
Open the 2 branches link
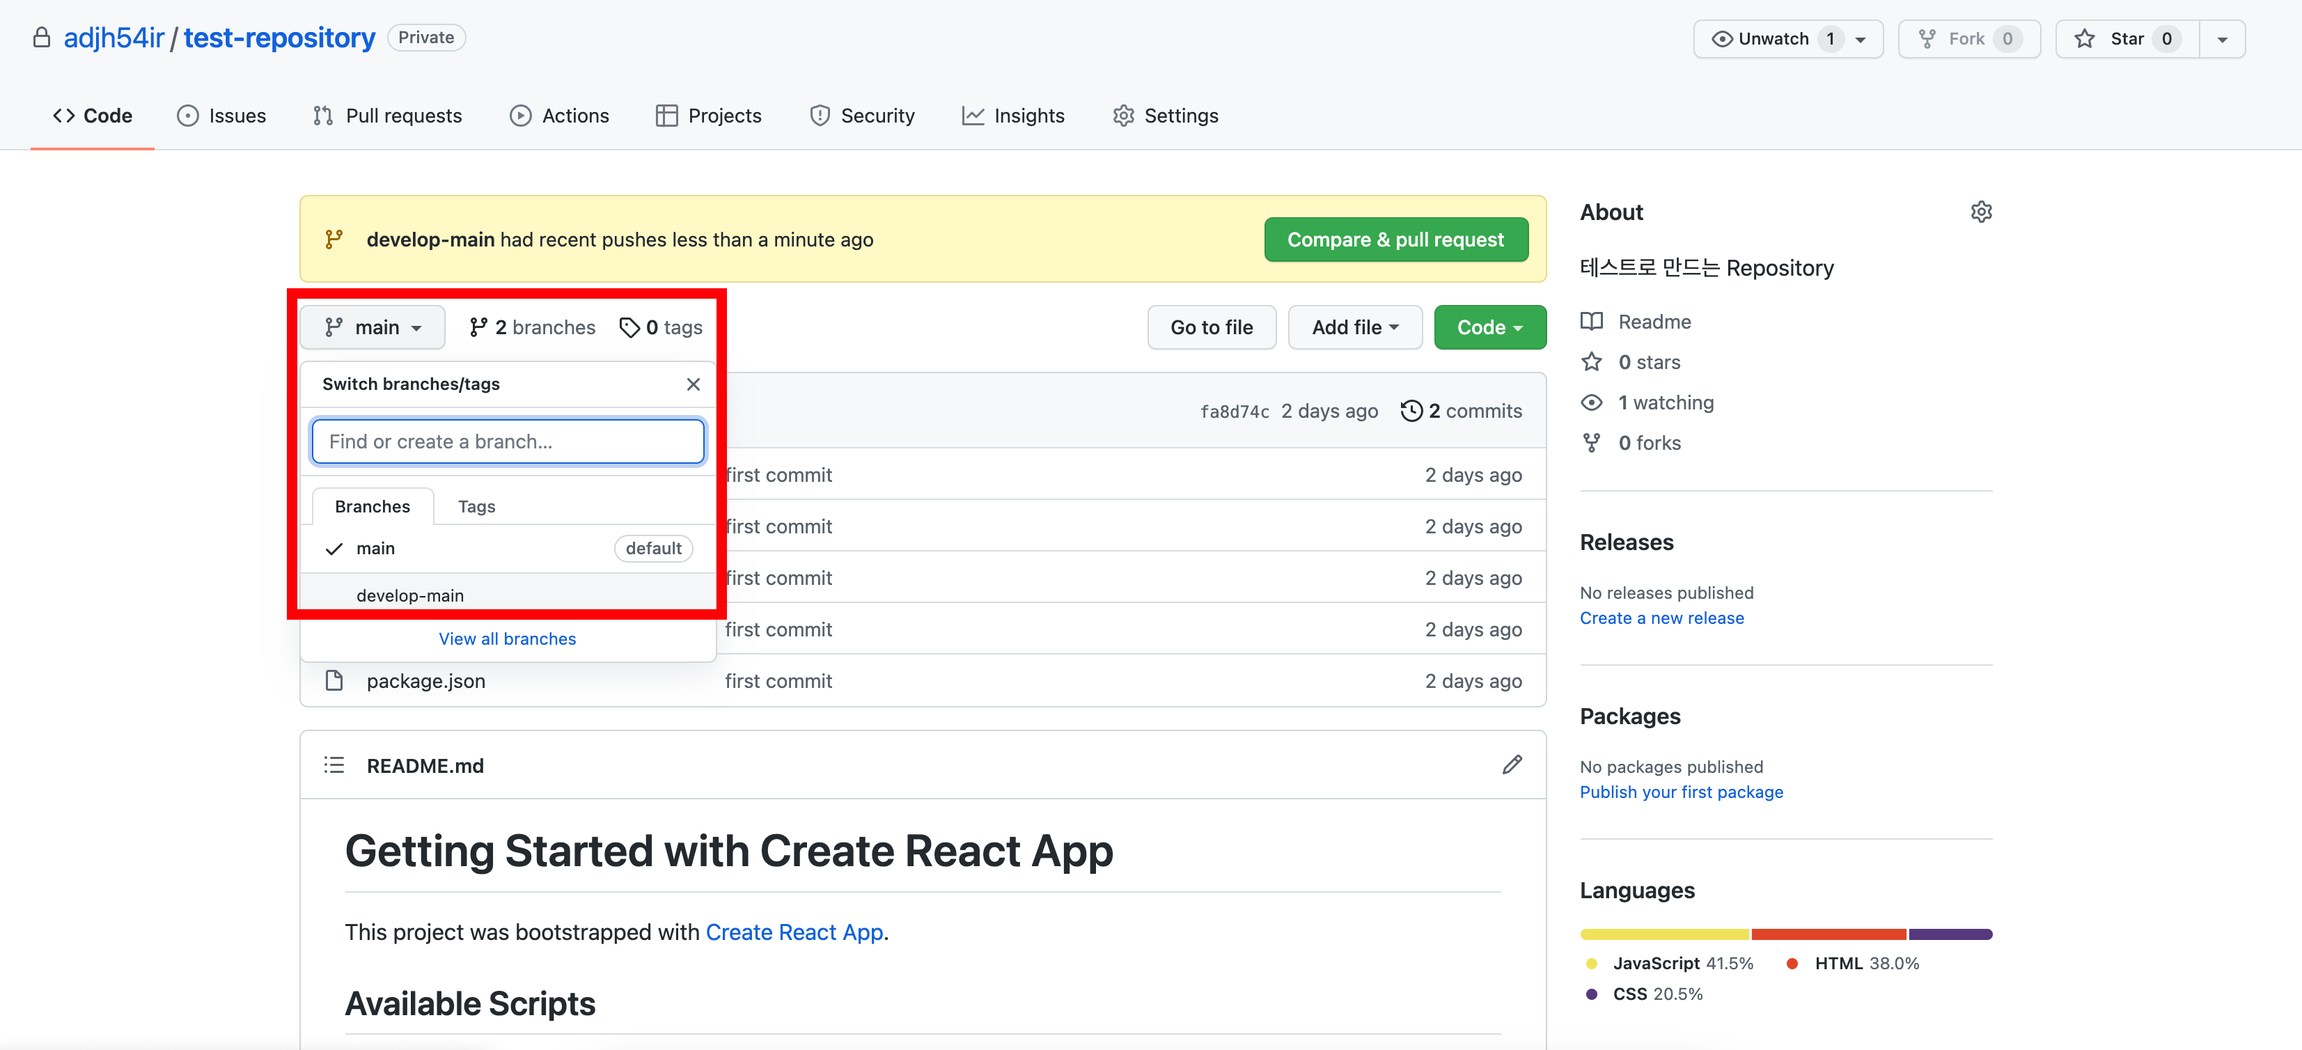tap(533, 328)
